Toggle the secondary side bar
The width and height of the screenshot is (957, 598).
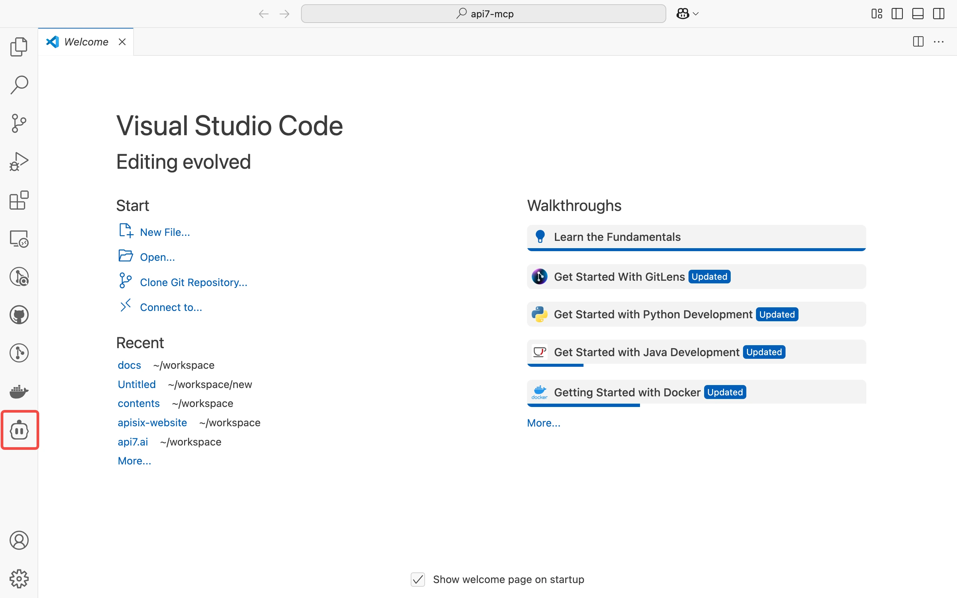(x=938, y=14)
